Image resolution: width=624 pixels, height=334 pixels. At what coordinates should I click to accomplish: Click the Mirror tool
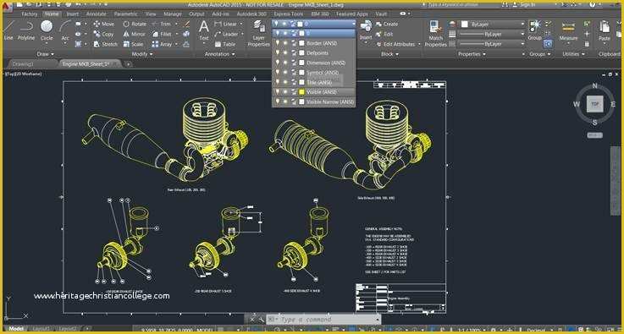point(134,34)
